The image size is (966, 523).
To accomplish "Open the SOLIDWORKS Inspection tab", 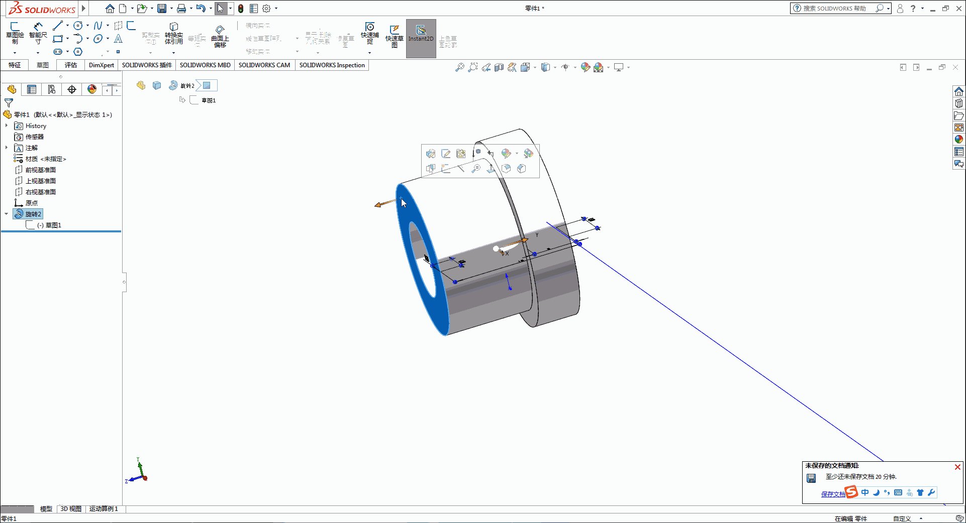I will point(332,65).
